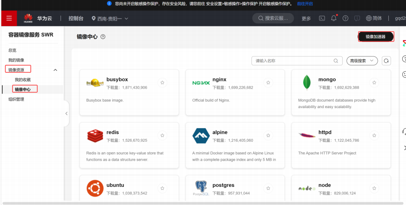Expand the 高级搜索 dropdown
406x205 pixels.
[362, 61]
